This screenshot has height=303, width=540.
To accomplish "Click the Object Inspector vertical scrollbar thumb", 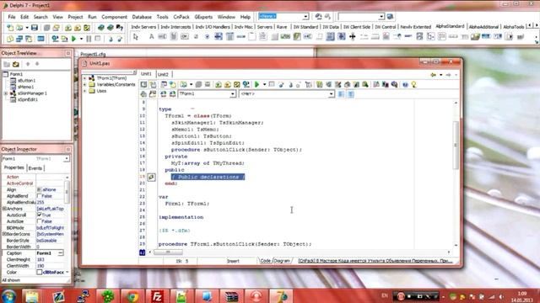I will pos(67,192).
